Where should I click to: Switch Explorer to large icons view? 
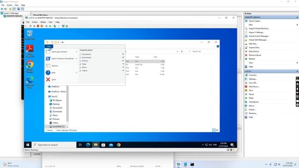click(217, 130)
